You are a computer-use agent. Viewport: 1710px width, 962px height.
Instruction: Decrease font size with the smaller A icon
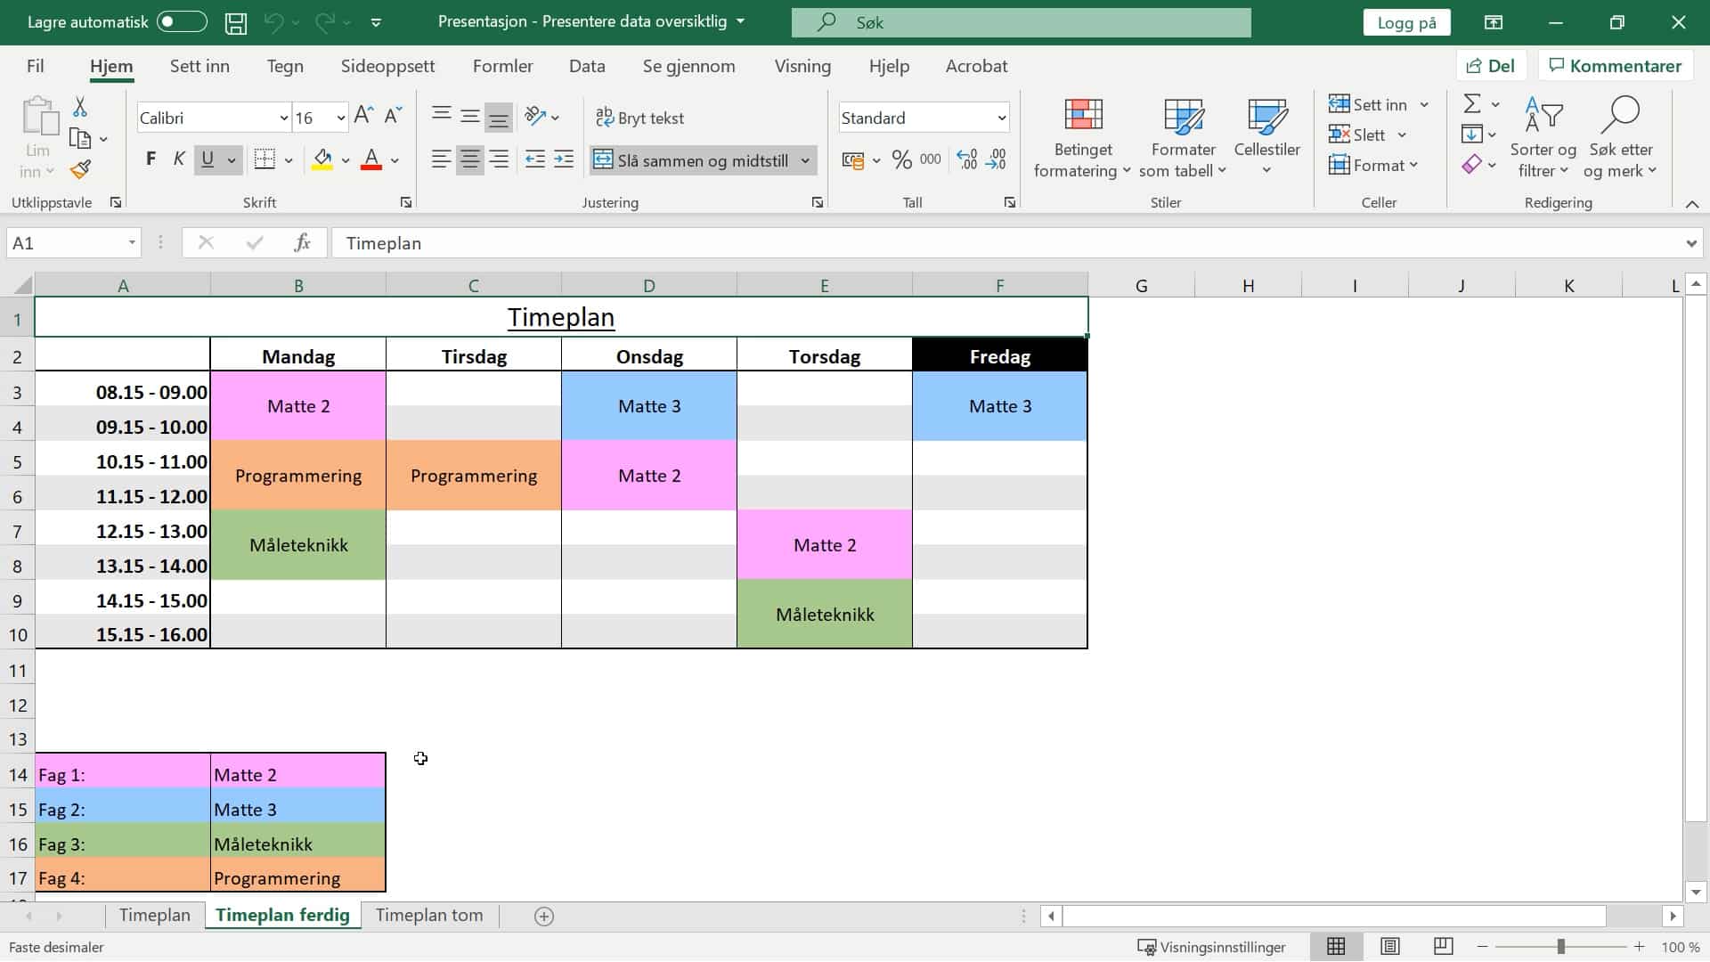393,116
